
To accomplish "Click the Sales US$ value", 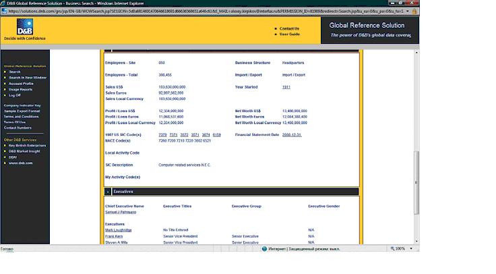I will click(x=172, y=87).
